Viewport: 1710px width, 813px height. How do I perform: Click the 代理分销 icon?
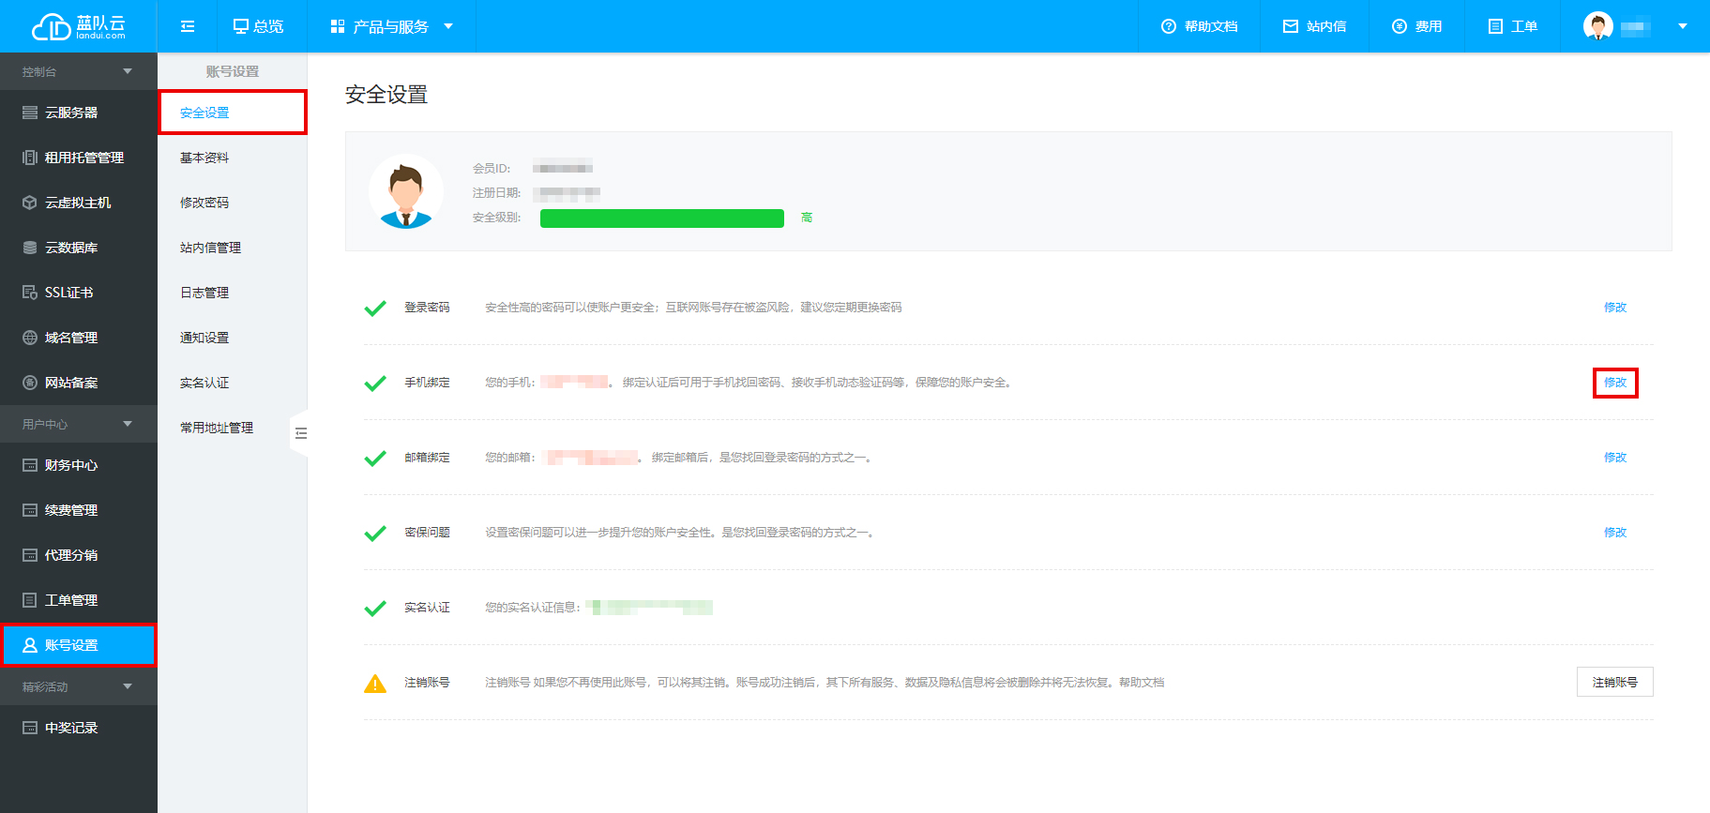30,555
